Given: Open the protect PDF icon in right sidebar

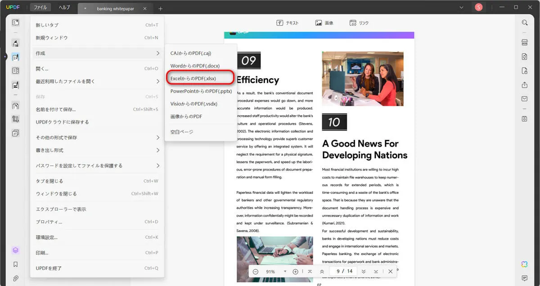Looking at the screenshot, I should pos(525,71).
